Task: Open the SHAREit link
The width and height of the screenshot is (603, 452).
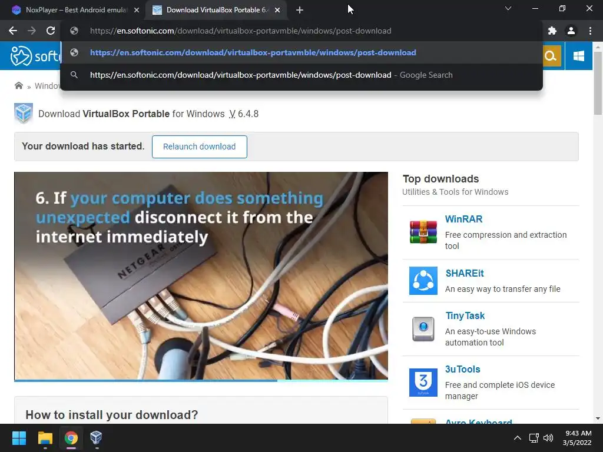Action: [x=465, y=273]
